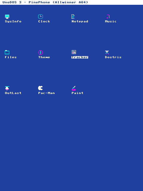143x191 pixels.
Task: Select the Pac-Man label
Action: click(46, 93)
